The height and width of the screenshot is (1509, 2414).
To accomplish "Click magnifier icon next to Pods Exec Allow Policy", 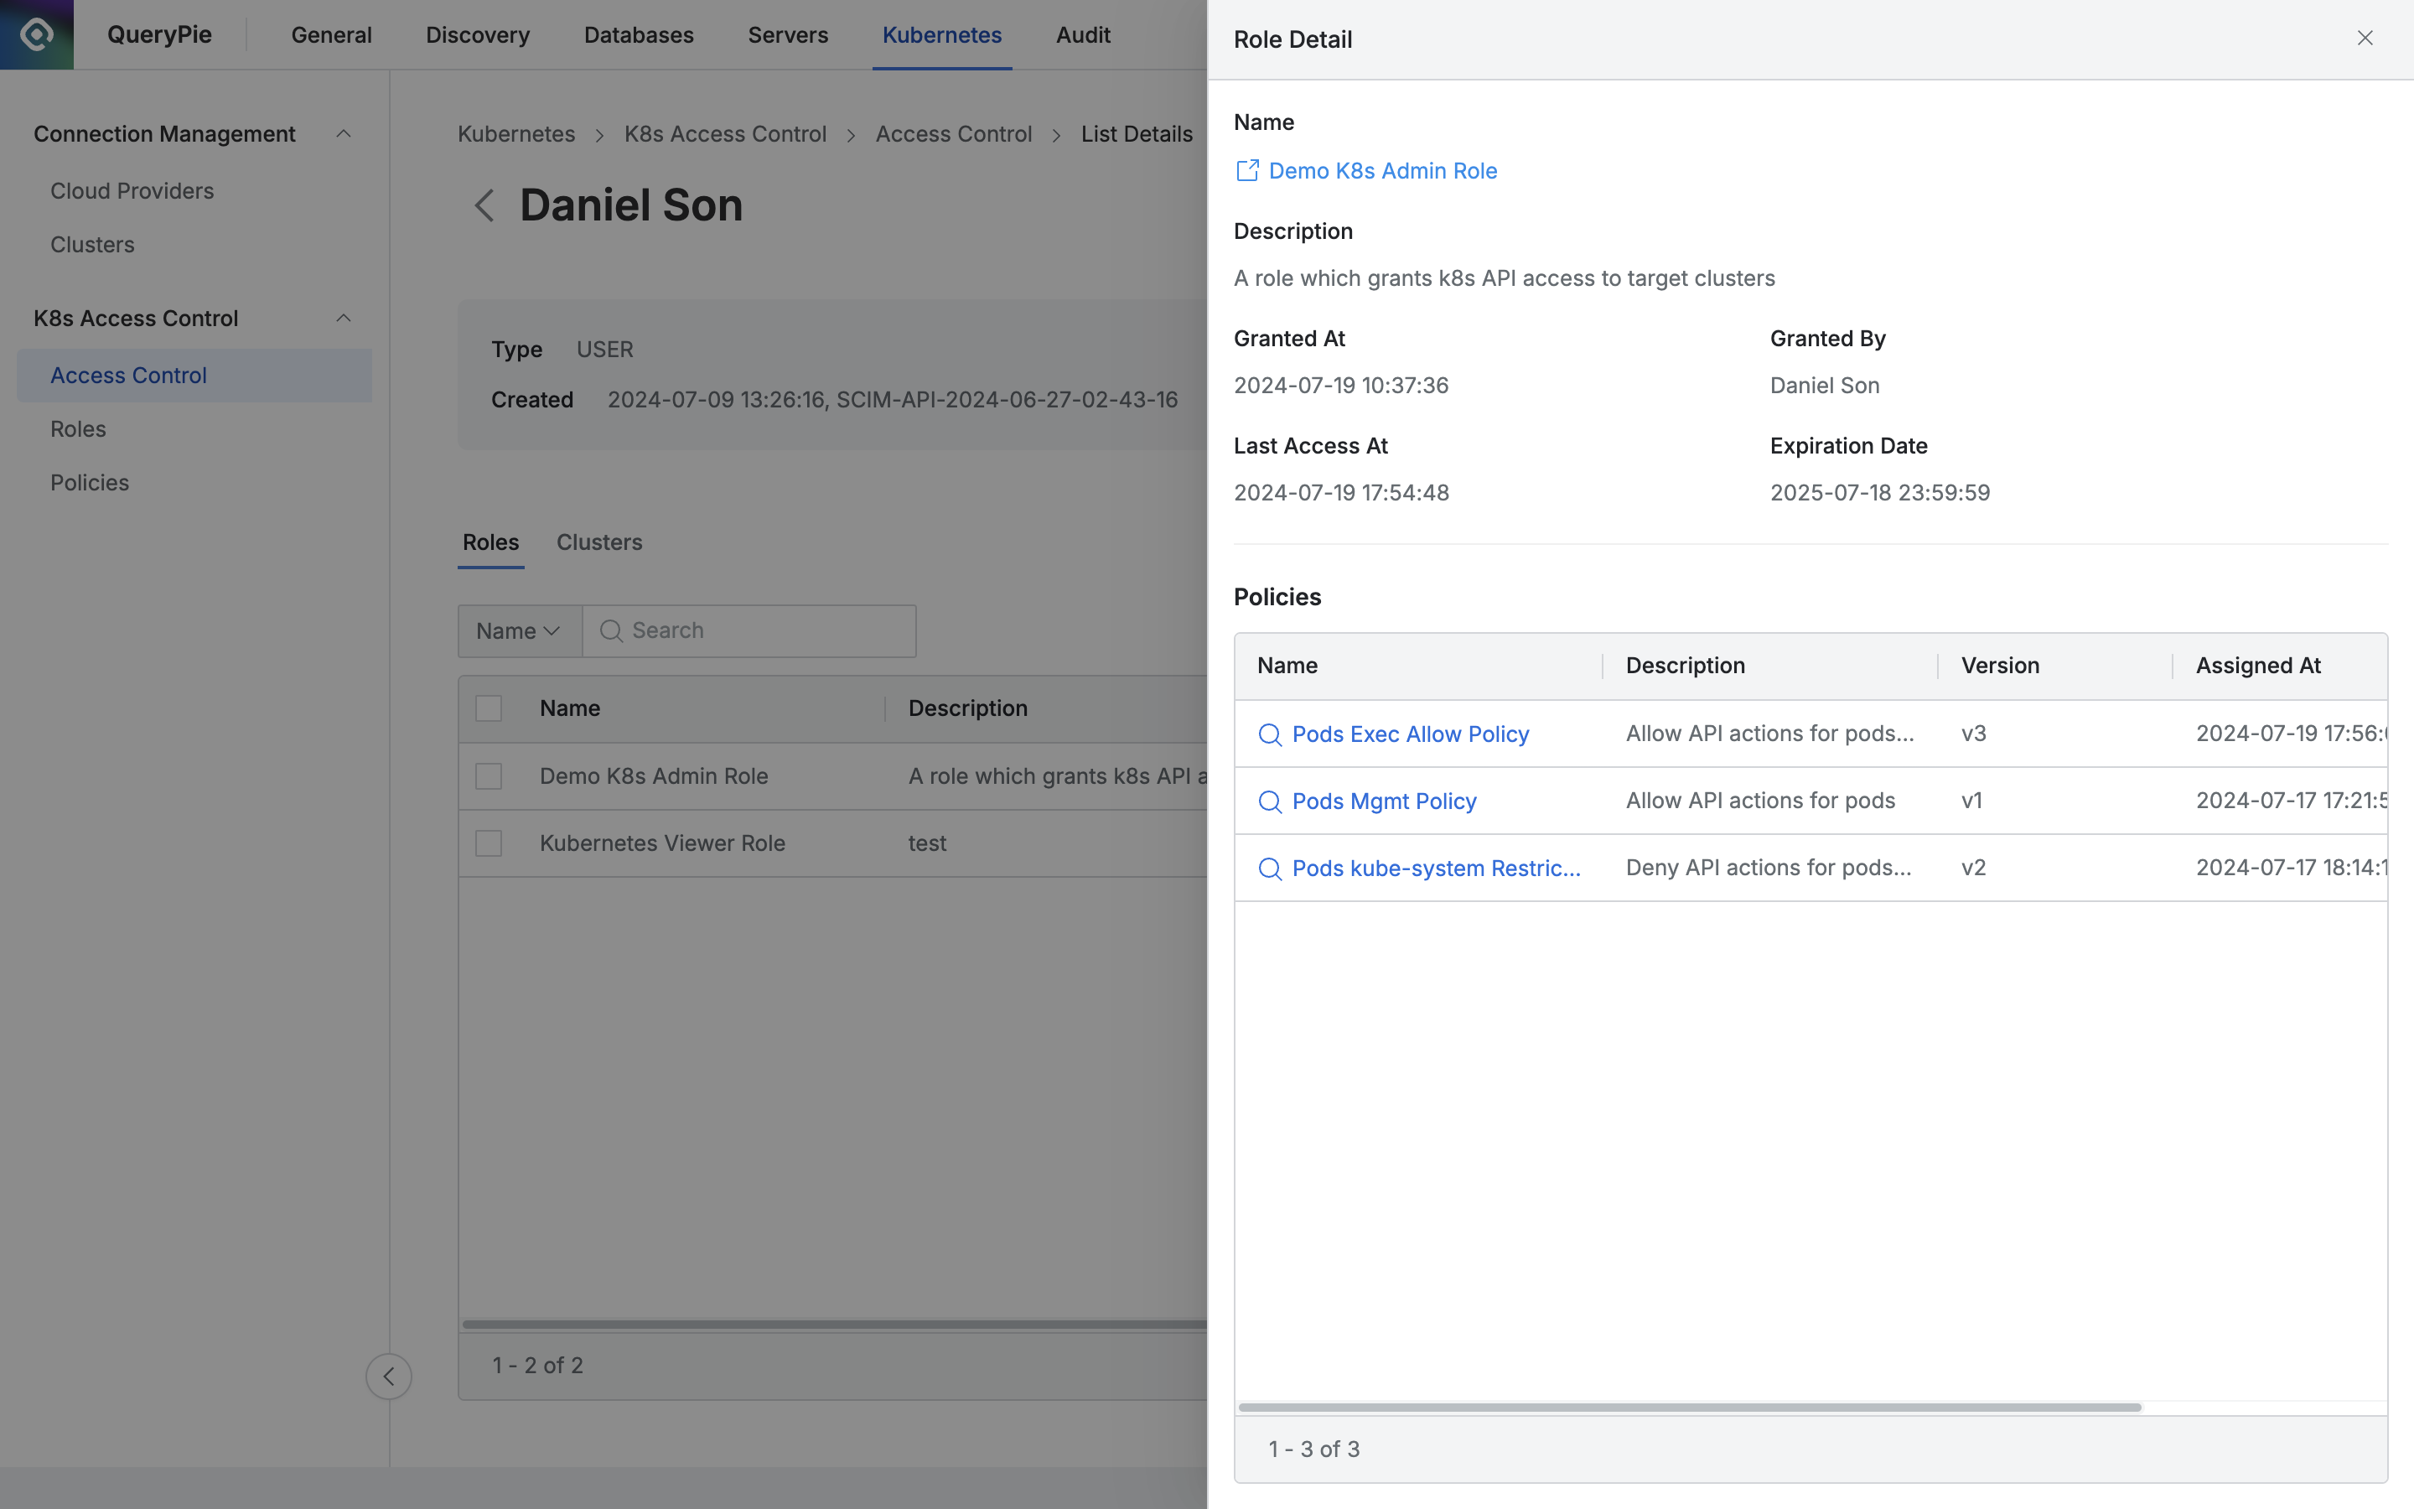I will [1270, 734].
